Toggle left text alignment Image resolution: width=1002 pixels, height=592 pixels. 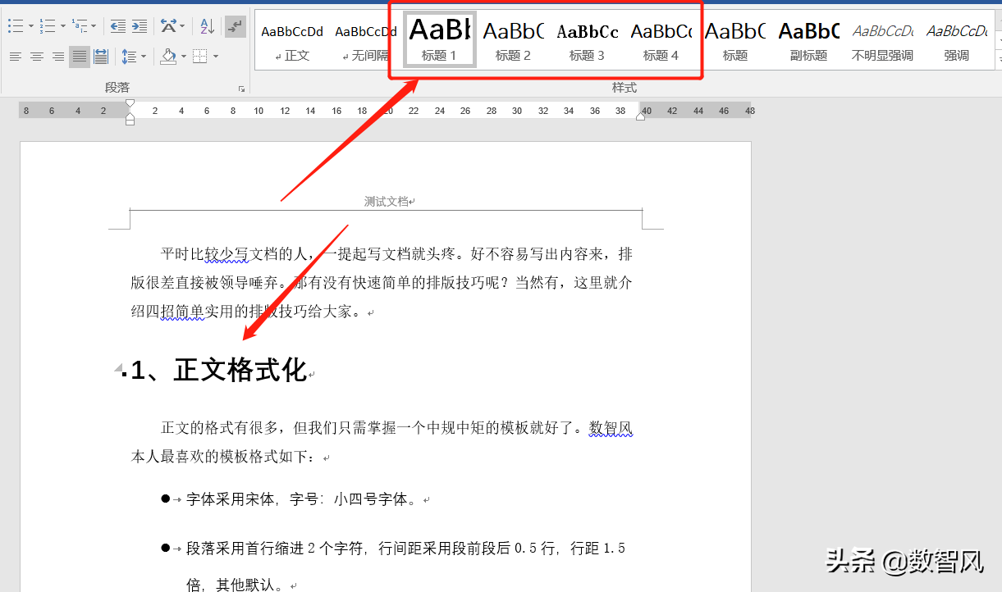coord(16,57)
